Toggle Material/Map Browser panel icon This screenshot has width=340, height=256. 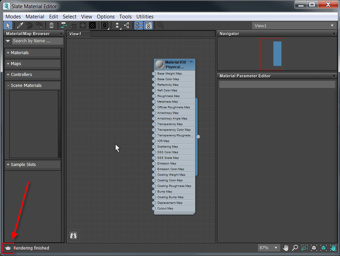[x=139, y=26]
